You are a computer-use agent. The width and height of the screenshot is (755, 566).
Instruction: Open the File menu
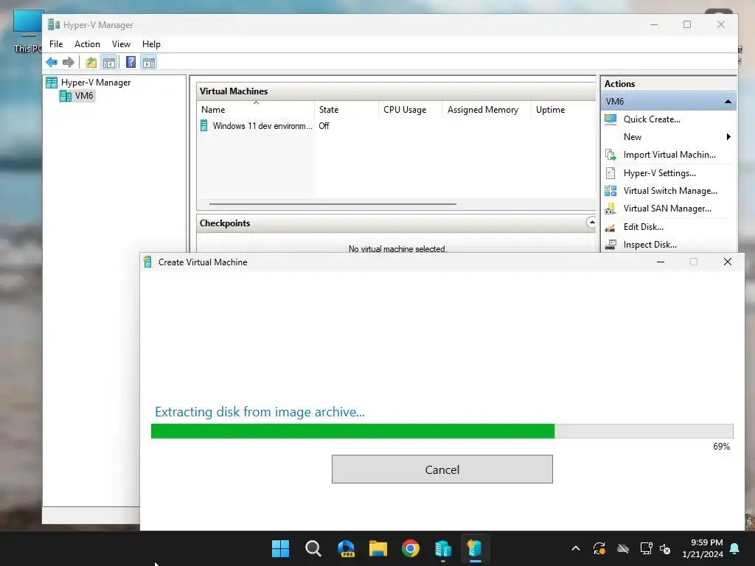point(56,44)
